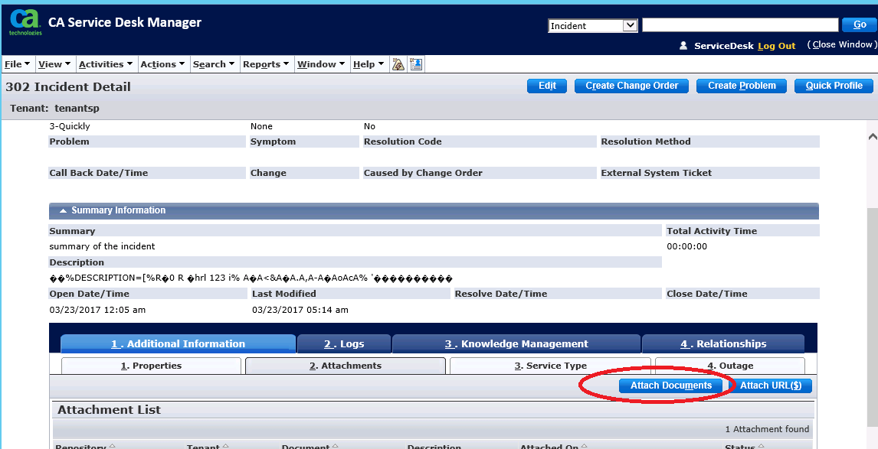Image resolution: width=878 pixels, height=449 pixels.
Task: Click the contact card toolbar icon
Action: point(415,63)
